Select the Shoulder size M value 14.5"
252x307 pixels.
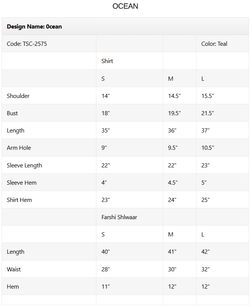click(174, 96)
